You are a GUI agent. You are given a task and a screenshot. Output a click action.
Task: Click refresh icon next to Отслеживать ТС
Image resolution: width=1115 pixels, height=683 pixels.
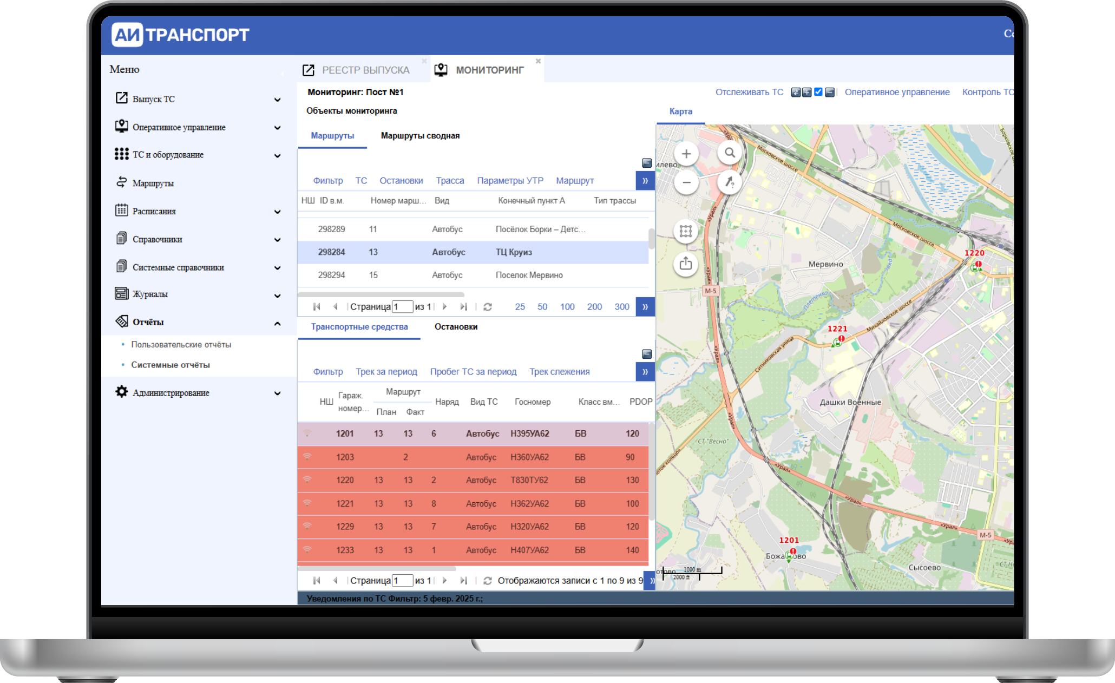pyautogui.click(x=795, y=93)
